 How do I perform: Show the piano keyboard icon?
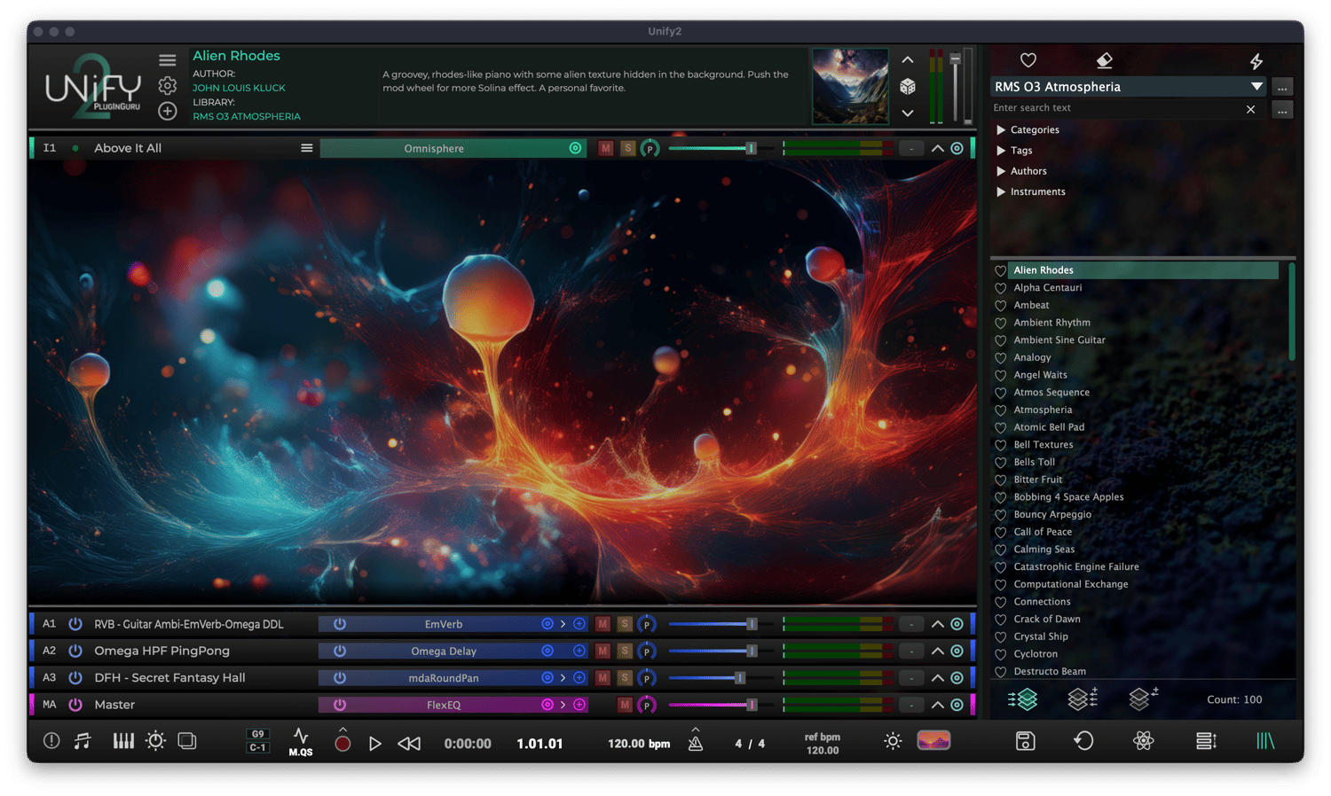pyautogui.click(x=123, y=741)
